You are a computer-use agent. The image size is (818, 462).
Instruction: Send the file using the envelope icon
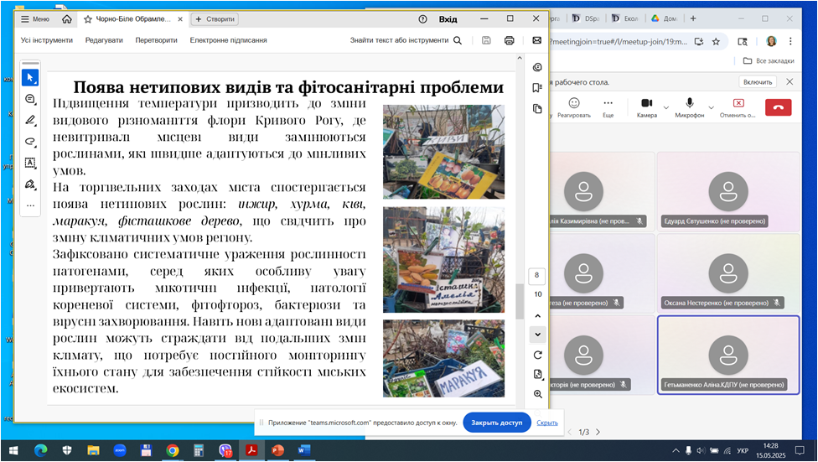pos(537,40)
